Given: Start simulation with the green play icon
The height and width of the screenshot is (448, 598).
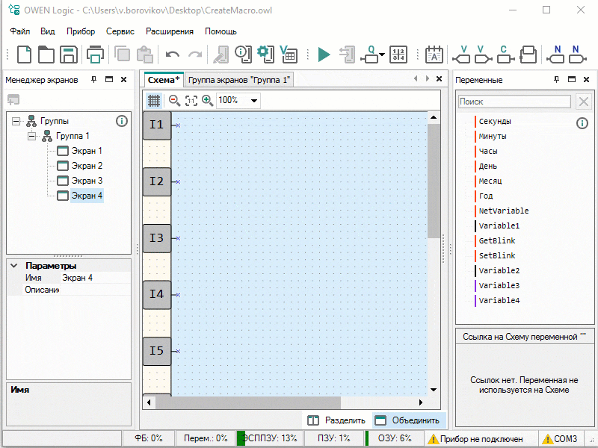Looking at the screenshot, I should [x=323, y=55].
